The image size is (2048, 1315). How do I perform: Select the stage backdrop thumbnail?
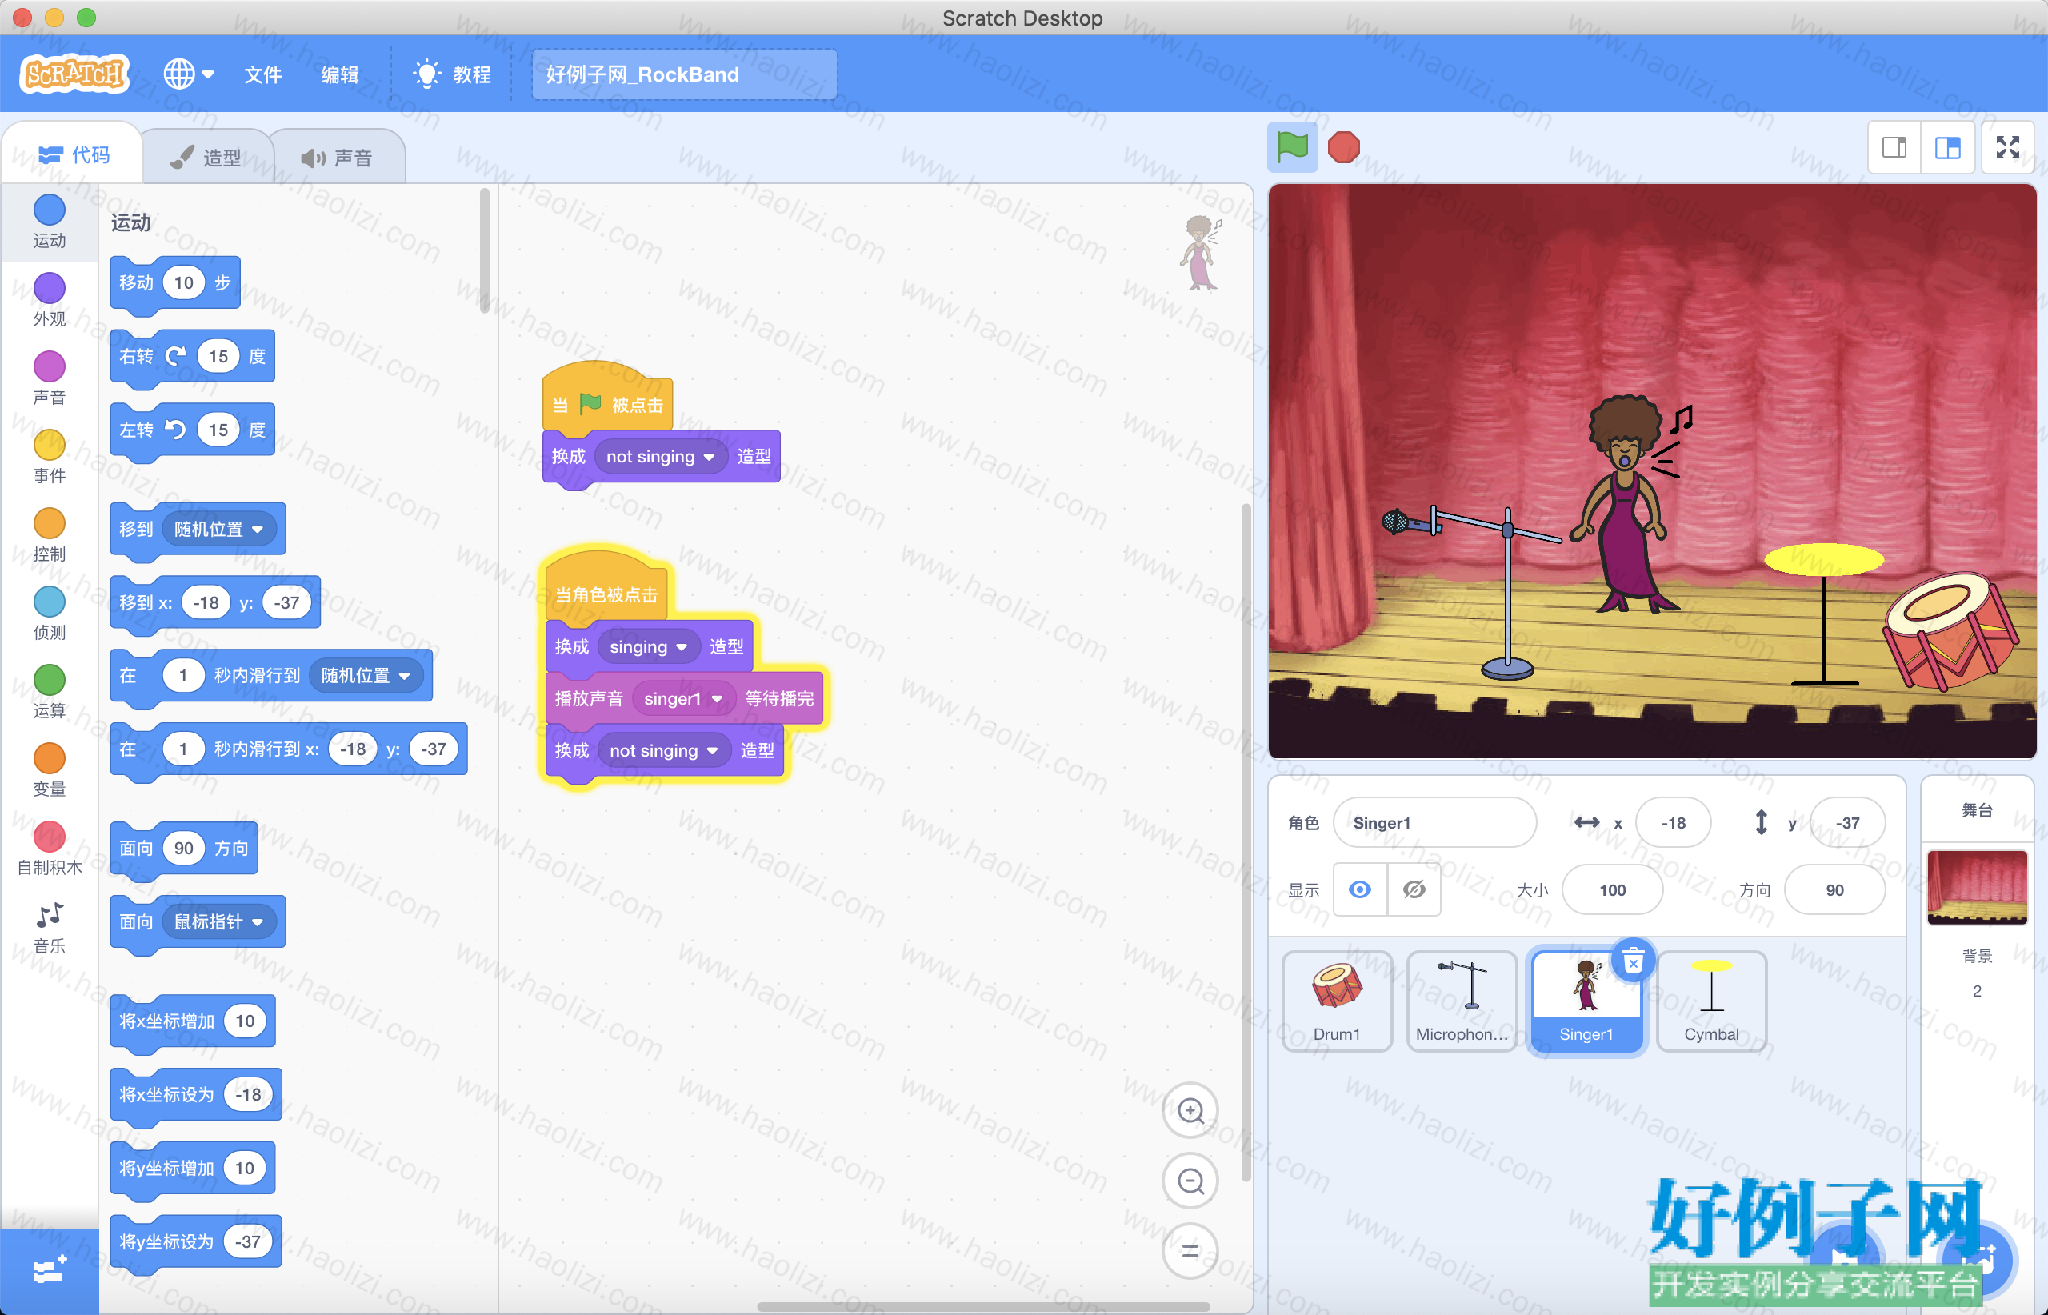click(1977, 886)
